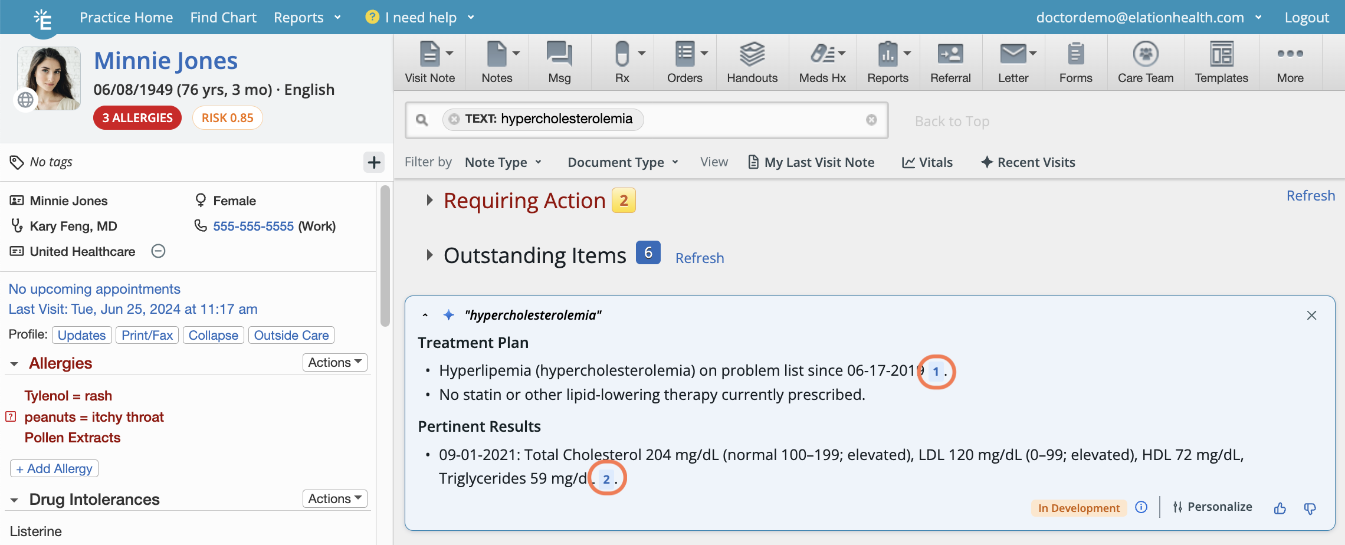Image resolution: width=1345 pixels, height=545 pixels.
Task: Click the Last Visit date link
Action: pyautogui.click(x=133, y=309)
